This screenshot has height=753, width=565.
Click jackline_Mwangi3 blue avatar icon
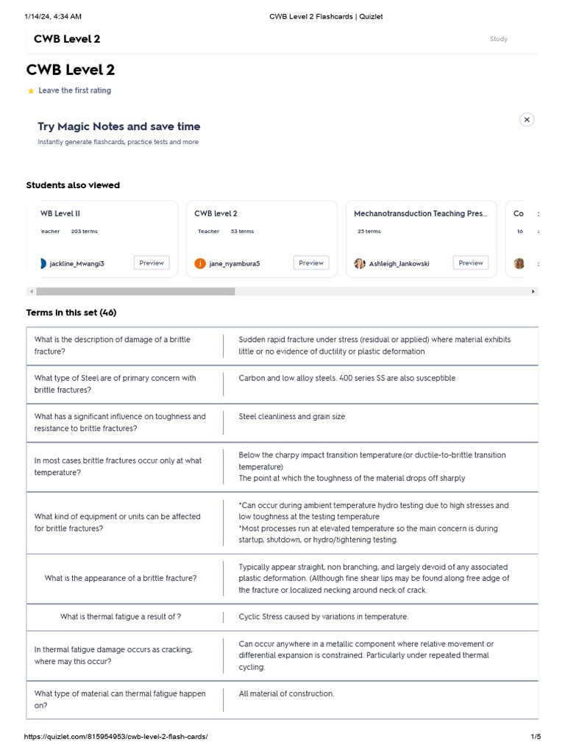[43, 263]
